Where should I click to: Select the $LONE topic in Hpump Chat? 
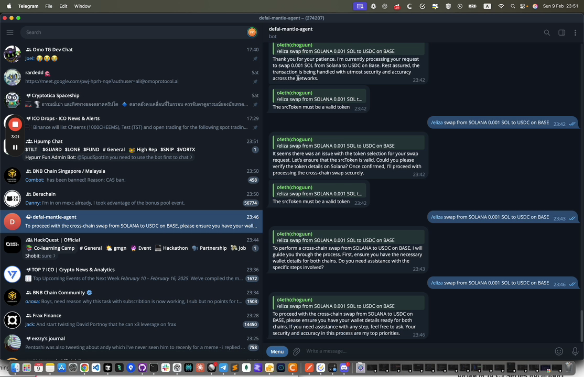coord(72,149)
